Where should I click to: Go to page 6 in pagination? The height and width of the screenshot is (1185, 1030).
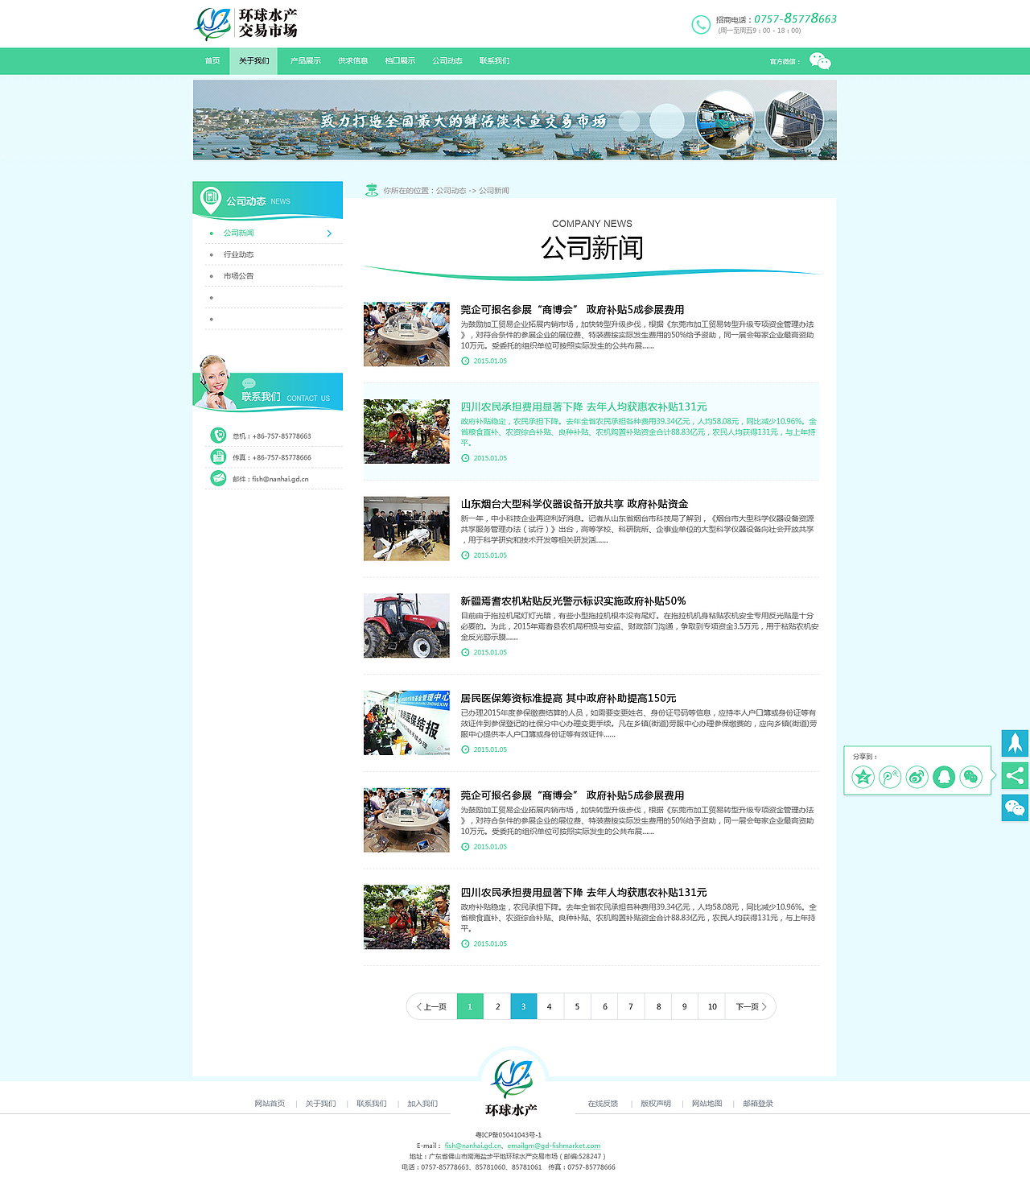click(x=604, y=1006)
